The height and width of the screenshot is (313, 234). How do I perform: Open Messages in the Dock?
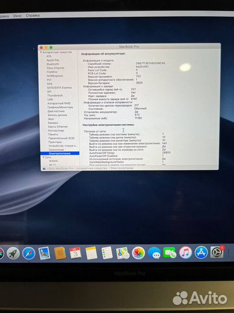point(154,253)
